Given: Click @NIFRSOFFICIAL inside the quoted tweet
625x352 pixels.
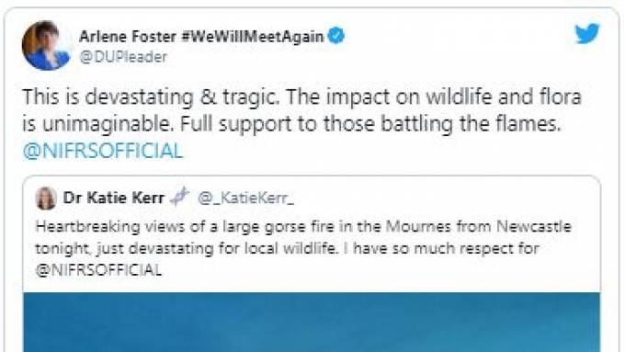Looking at the screenshot, I should pos(98,270).
